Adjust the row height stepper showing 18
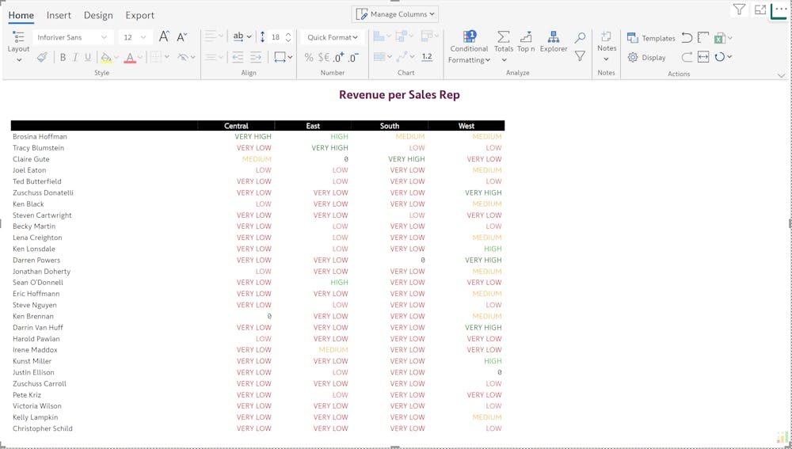Viewport: 792px width, 449px height. coord(281,37)
